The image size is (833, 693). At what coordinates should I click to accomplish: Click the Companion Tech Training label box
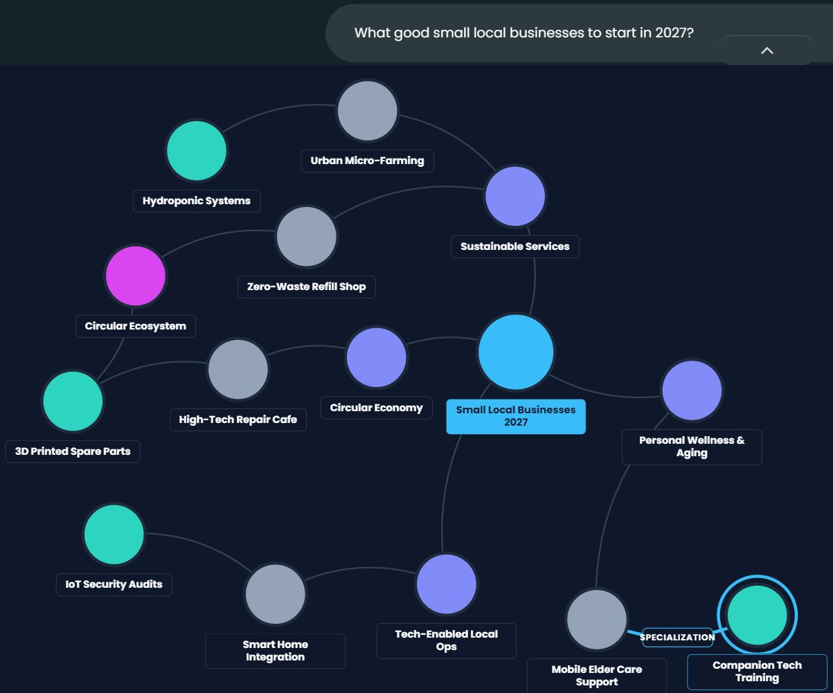pos(757,672)
